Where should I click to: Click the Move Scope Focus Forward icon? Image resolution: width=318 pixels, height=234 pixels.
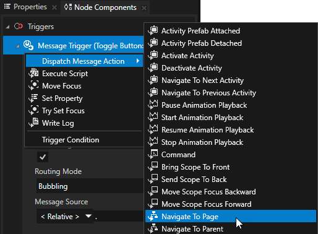pyautogui.click(x=153, y=204)
